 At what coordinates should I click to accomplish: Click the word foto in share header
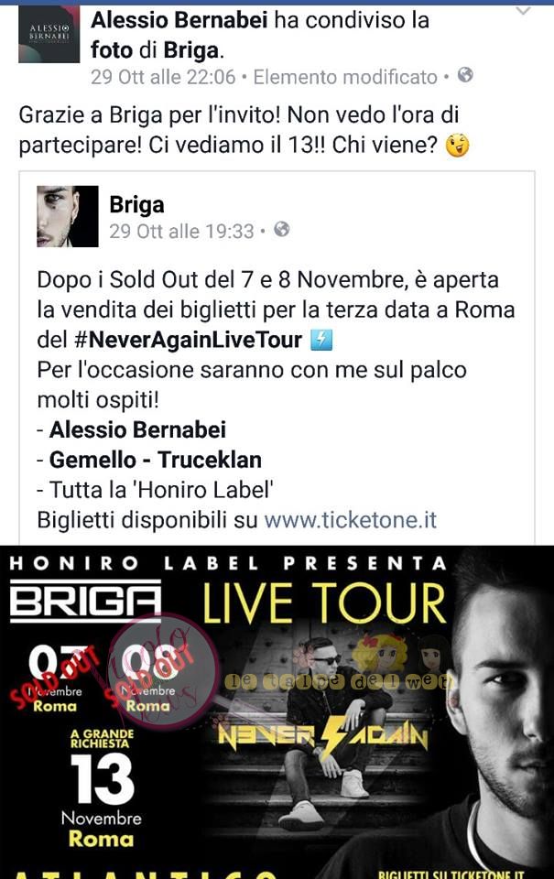pos(112,50)
